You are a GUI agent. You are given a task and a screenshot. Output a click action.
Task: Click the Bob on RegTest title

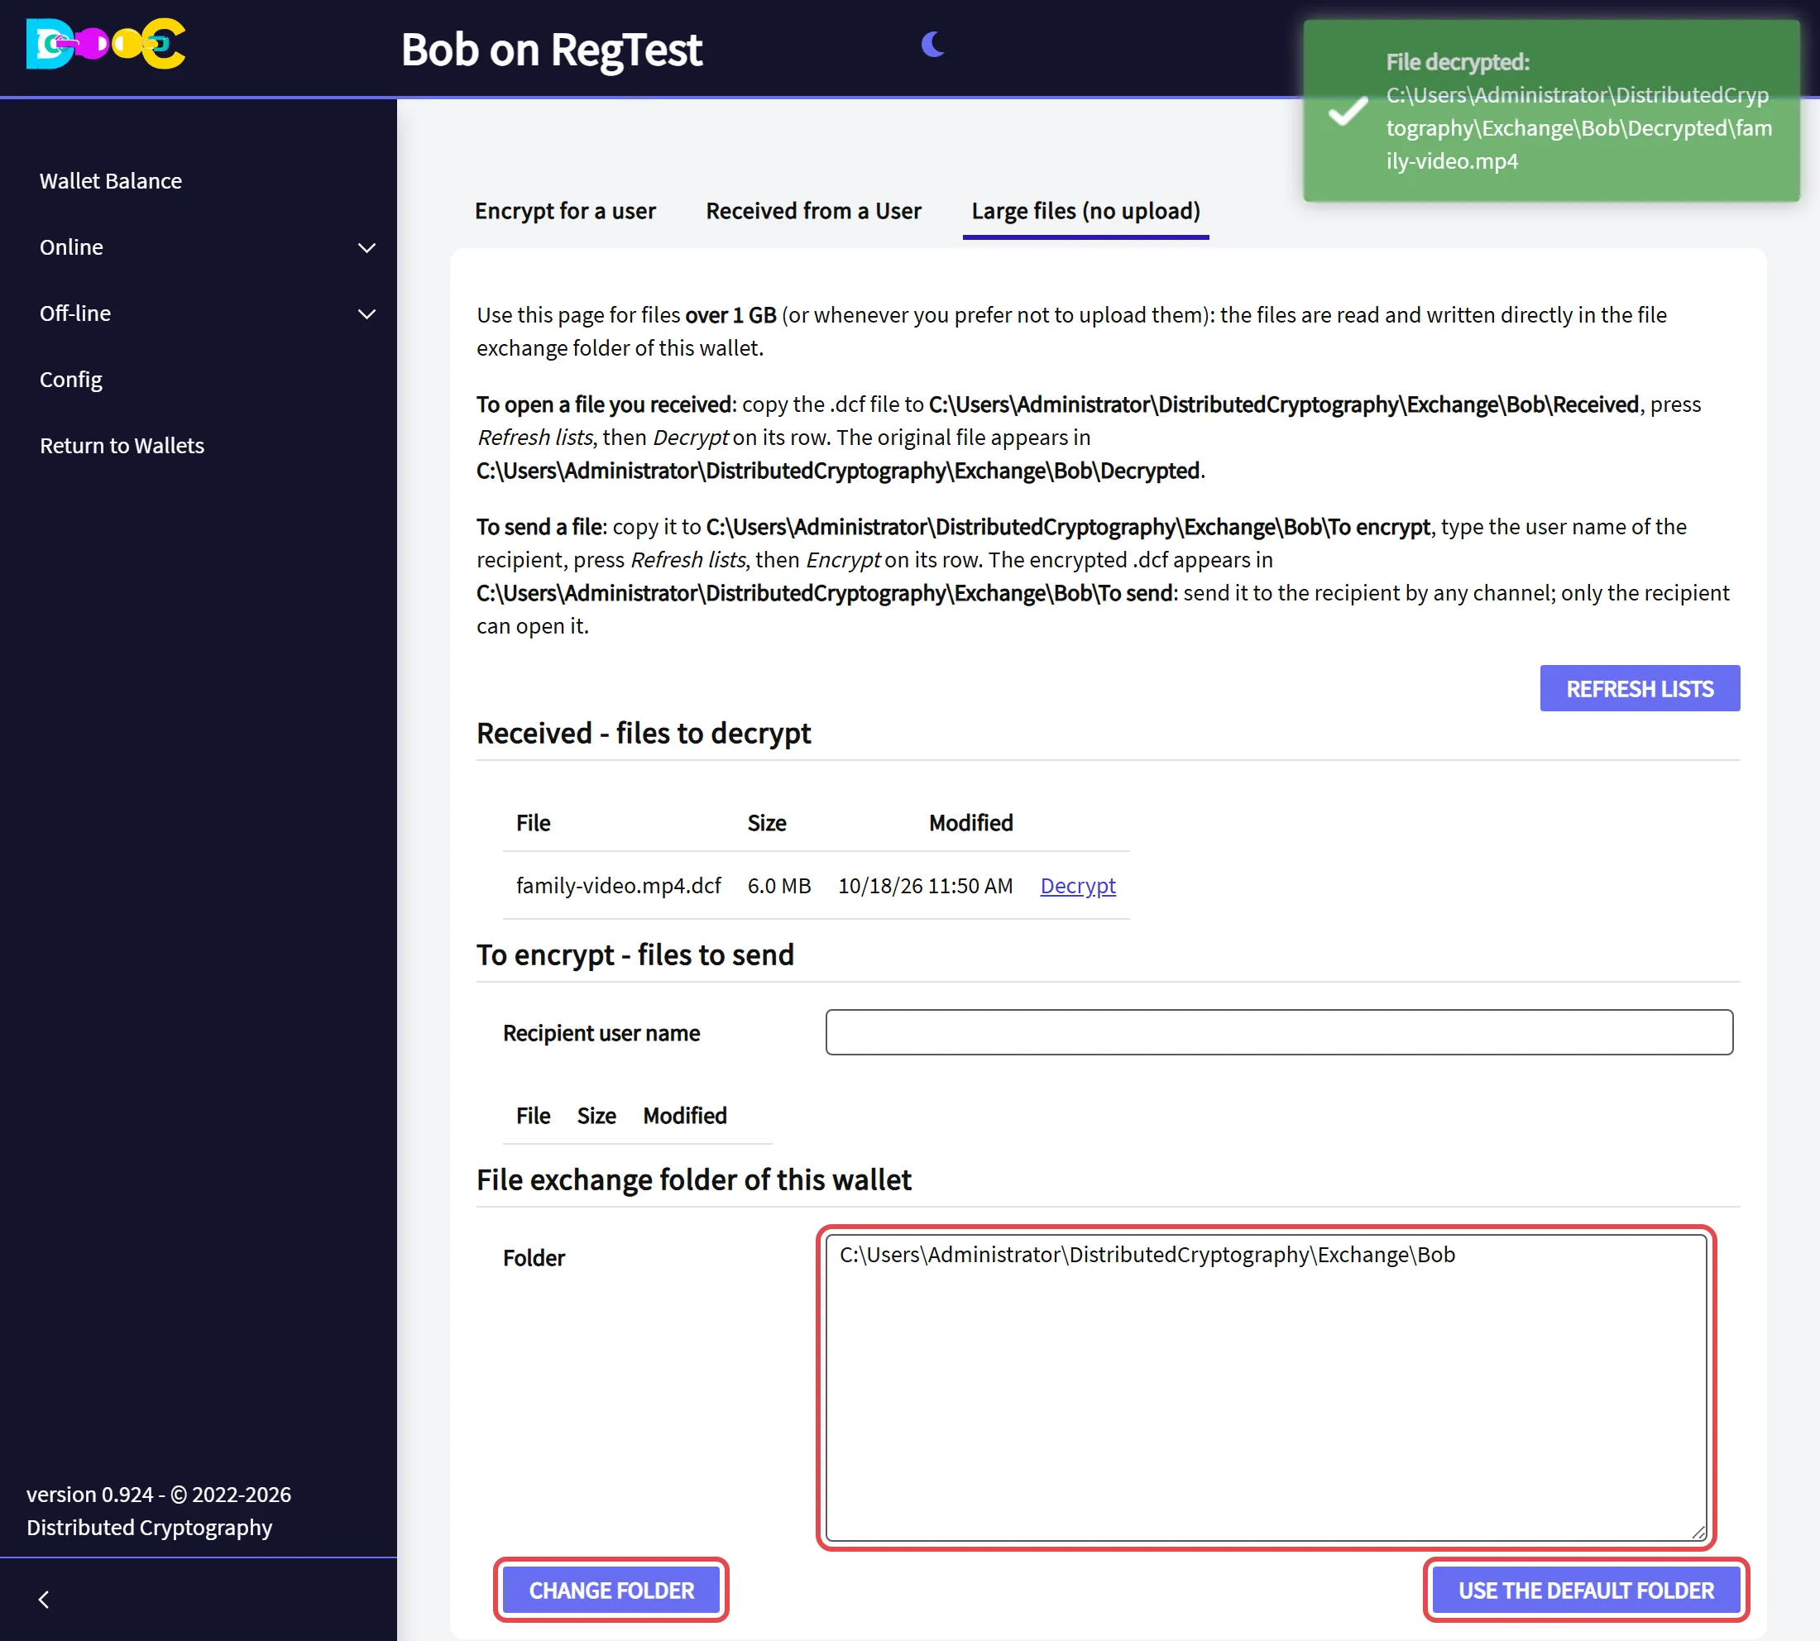click(552, 50)
